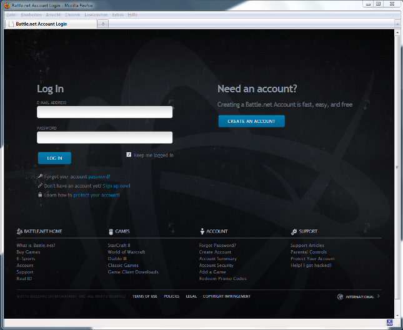This screenshot has height=330, width=403.
Task: Open the World of Warcraft footer link
Action: 126,252
